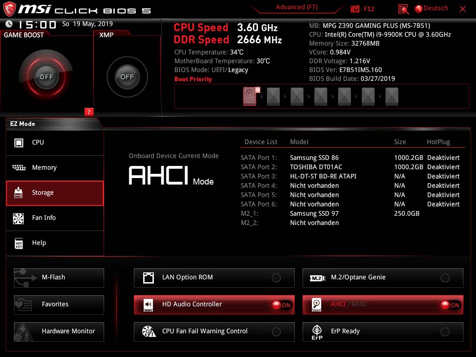The height and width of the screenshot is (357, 476).
Task: Open the red question mark help badge
Action: [x=89, y=112]
